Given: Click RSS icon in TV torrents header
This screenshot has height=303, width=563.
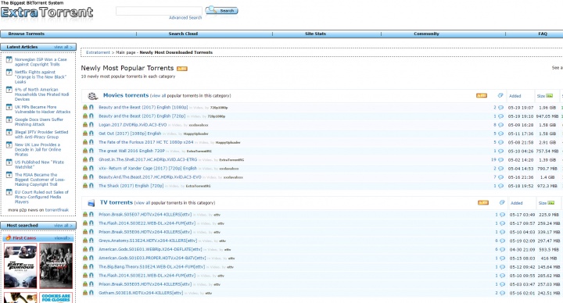Looking at the screenshot, I should (x=483, y=202).
